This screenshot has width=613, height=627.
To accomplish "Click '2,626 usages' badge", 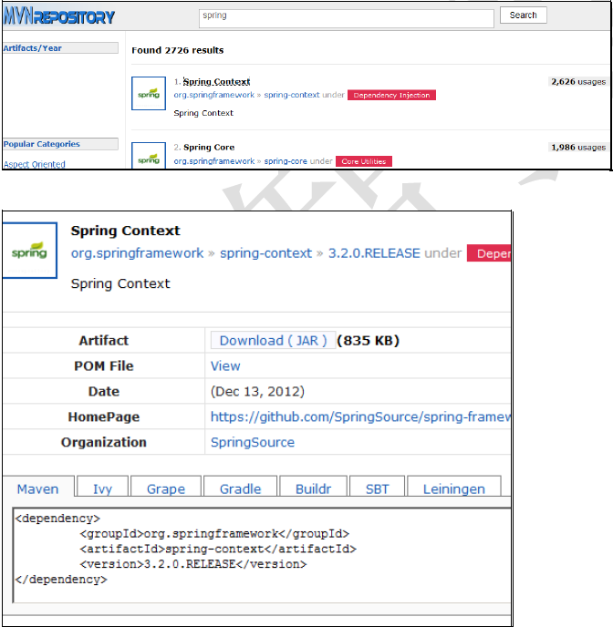I will click(x=578, y=82).
